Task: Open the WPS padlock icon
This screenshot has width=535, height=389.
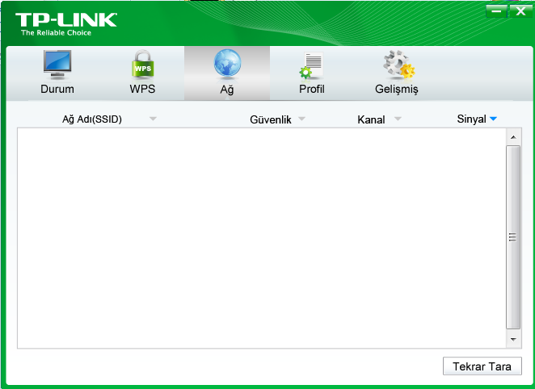Action: tap(142, 65)
